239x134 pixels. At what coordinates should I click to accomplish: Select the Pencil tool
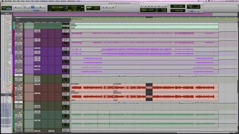coord(44,7)
